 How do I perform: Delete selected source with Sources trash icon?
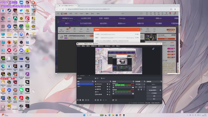point(98,100)
